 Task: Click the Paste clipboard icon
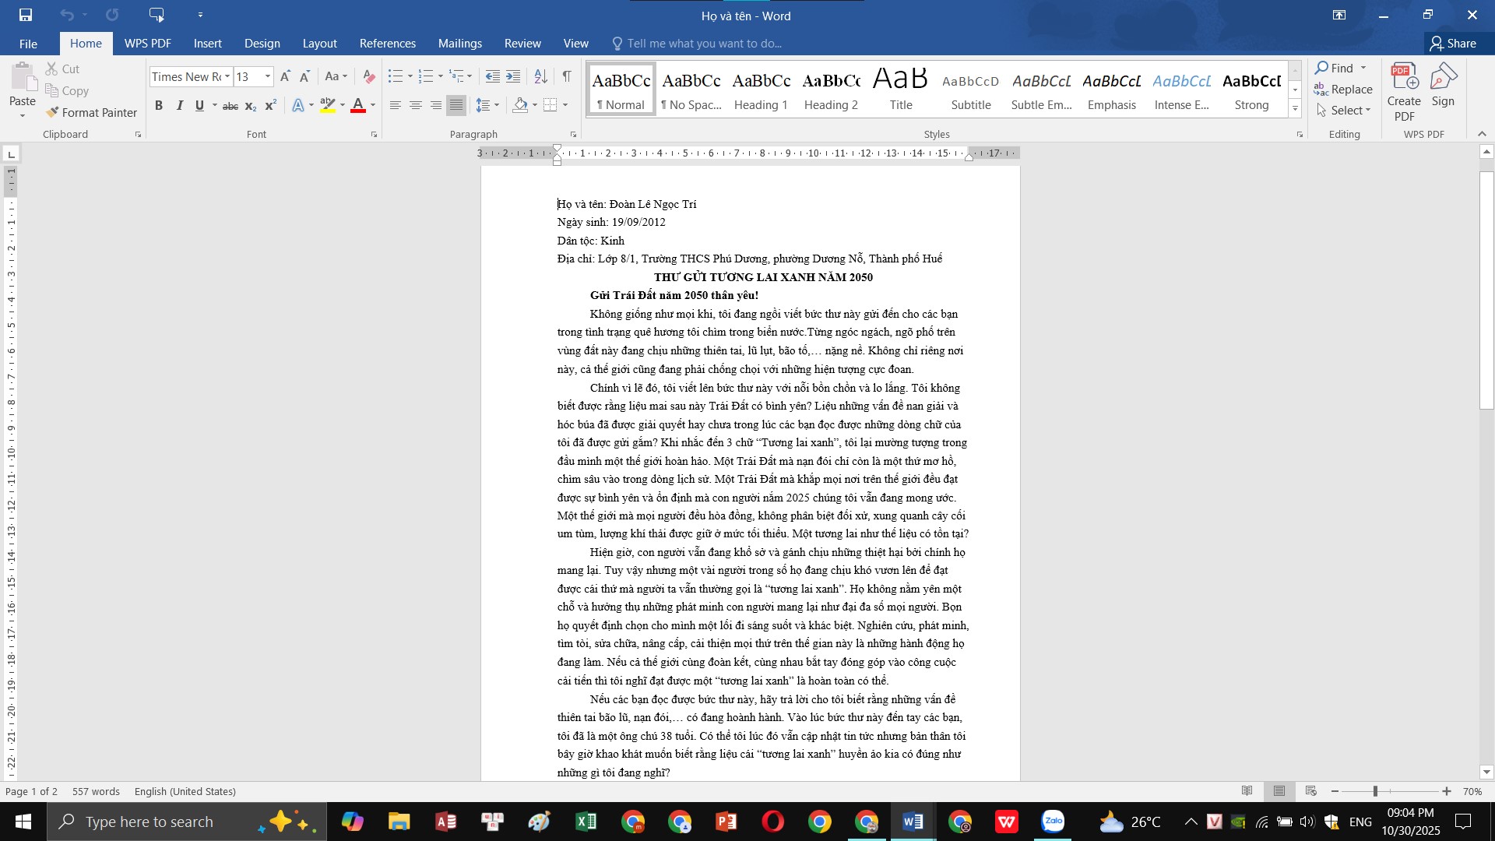[23, 78]
